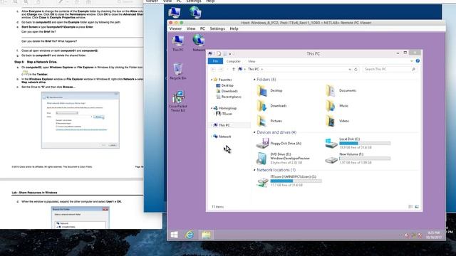Open the Videos folder icon
This screenshot has height=256, width=456.
[x=331, y=121]
